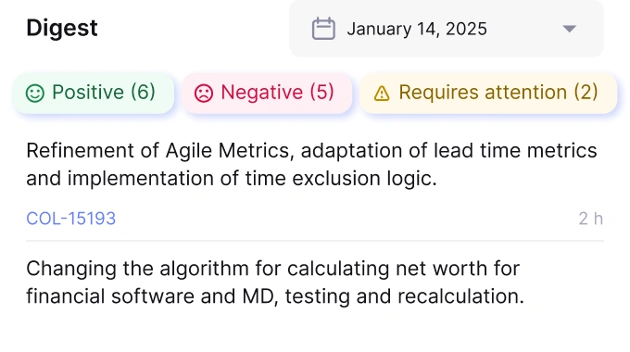The height and width of the screenshot is (352, 630).
Task: Click the (2) count on Requires attention
Action: pyautogui.click(x=586, y=92)
